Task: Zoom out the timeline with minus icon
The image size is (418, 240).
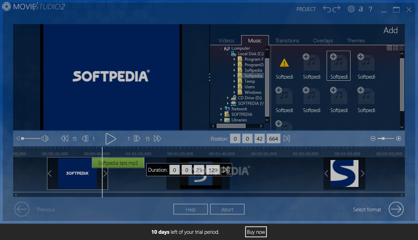Action: (373, 139)
